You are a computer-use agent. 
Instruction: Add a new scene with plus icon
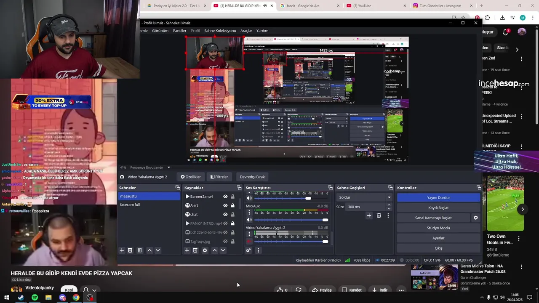click(x=122, y=250)
